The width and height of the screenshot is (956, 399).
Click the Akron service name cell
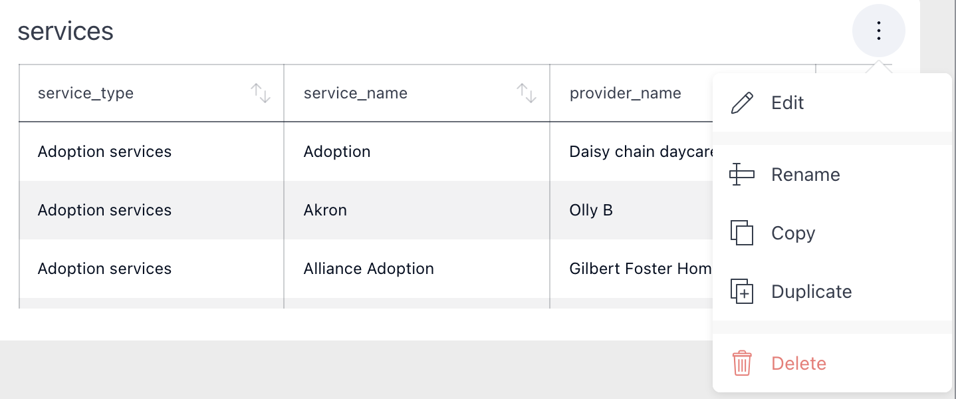pyautogui.click(x=326, y=210)
